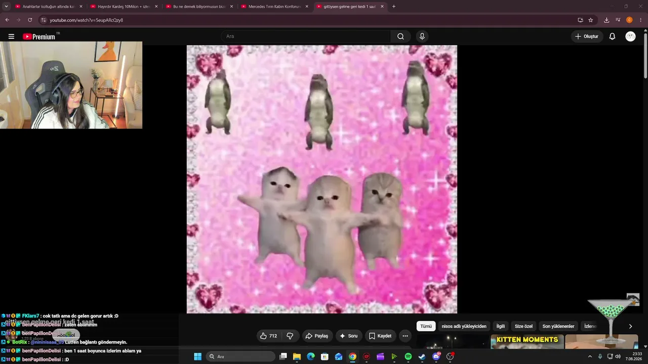Save the video with 'Kaydet' button
Image resolution: width=648 pixels, height=364 pixels.
coord(380,336)
